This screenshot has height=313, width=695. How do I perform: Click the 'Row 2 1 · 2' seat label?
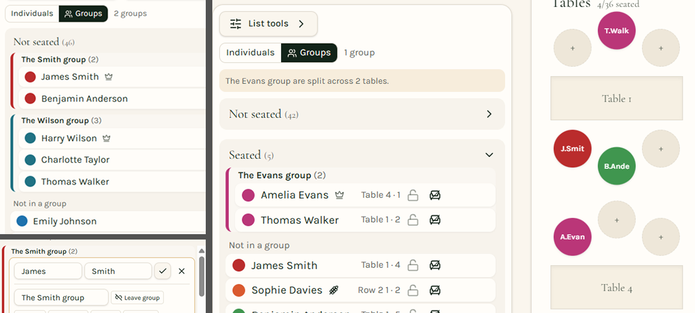coord(379,290)
